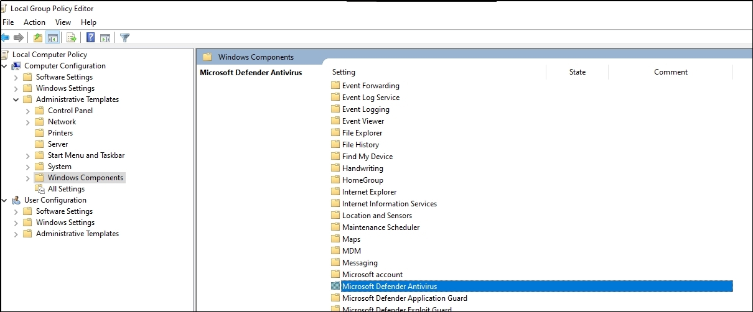Click the User Configuration user icon

coord(16,200)
